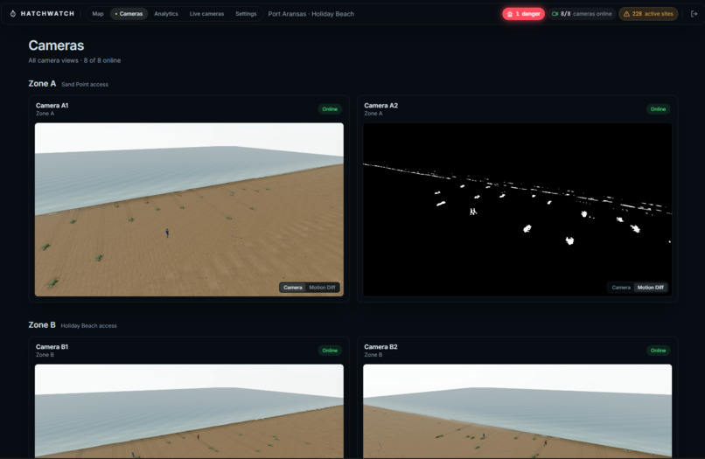Click the camera icon beside 8/8 cameras online
Image resolution: width=705 pixels, height=459 pixels.
pos(555,14)
